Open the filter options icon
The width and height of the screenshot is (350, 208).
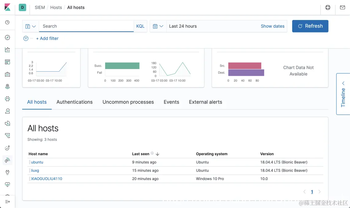click(x=26, y=38)
